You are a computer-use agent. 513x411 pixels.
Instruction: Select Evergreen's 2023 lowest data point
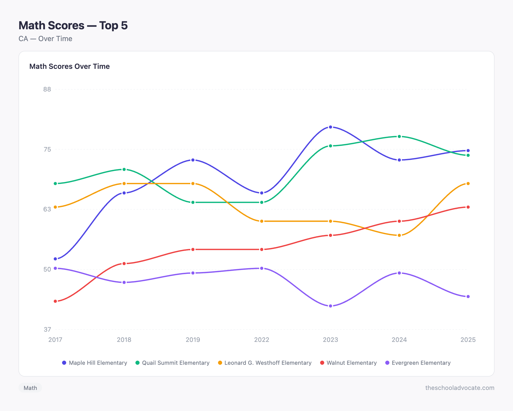coord(330,306)
